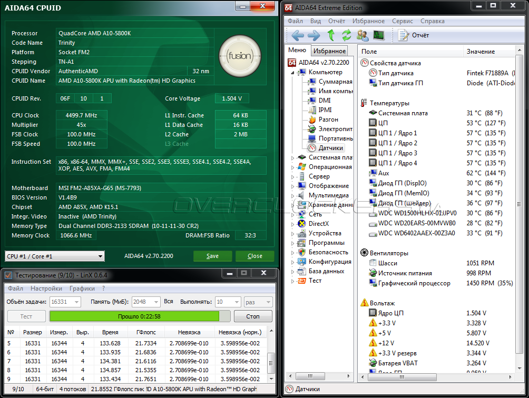Click the green Up arrow toolbar icon

point(331,35)
